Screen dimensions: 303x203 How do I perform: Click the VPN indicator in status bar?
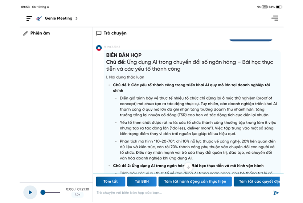(265, 7)
